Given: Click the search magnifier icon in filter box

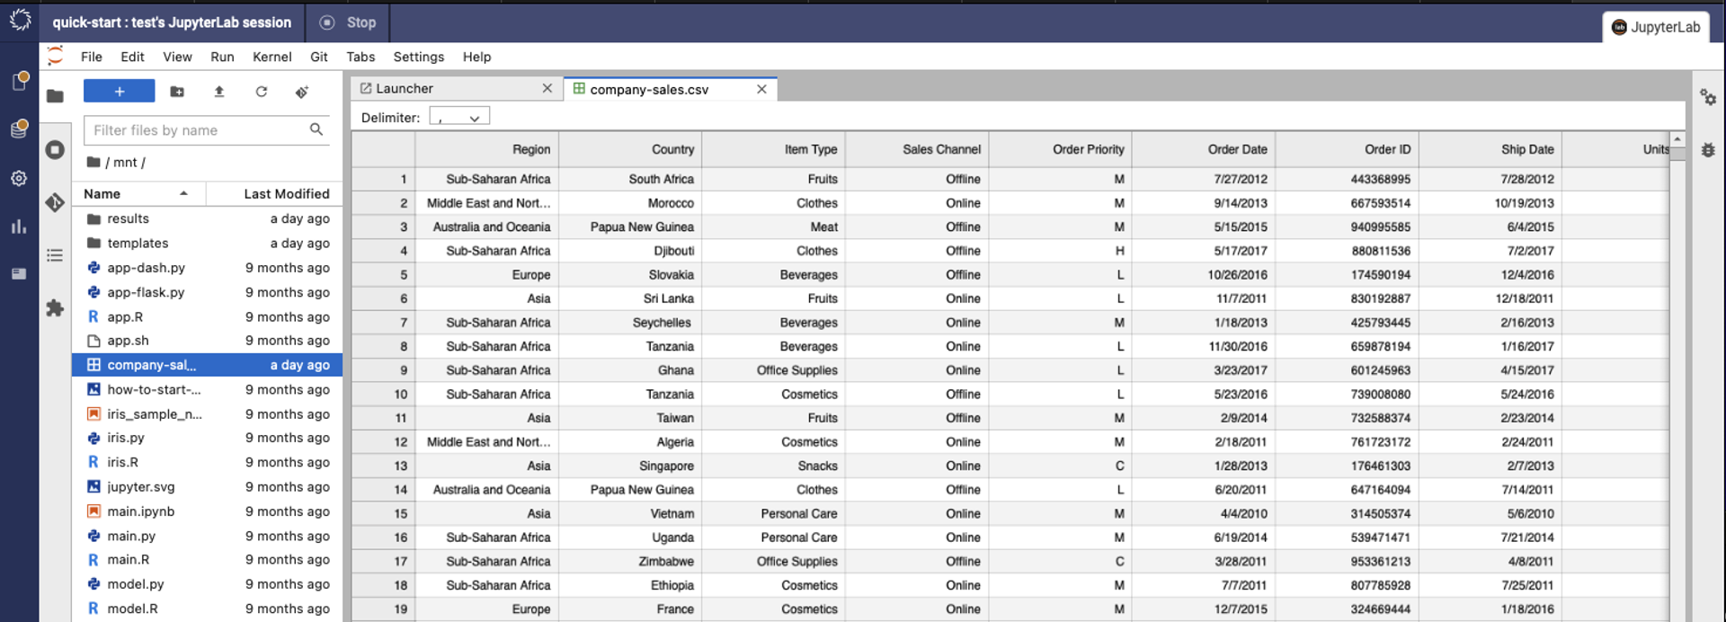Looking at the screenshot, I should point(316,129).
